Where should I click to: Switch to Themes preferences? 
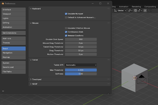[14, 43]
